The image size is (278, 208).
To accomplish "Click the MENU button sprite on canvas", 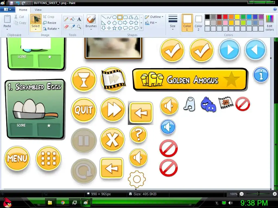I will click(x=17, y=158).
